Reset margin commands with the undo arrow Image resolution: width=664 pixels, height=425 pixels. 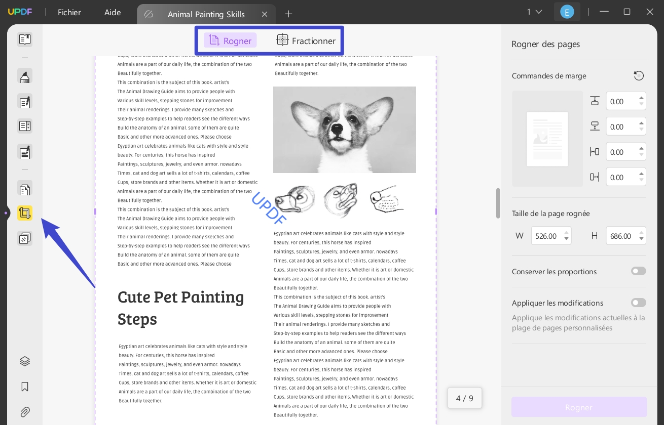point(639,75)
